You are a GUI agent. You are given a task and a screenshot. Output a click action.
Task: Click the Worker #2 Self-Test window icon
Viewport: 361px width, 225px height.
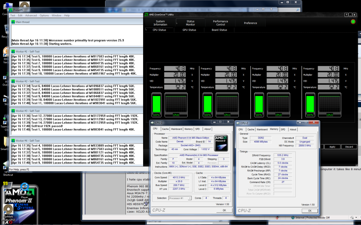pos(13,81)
